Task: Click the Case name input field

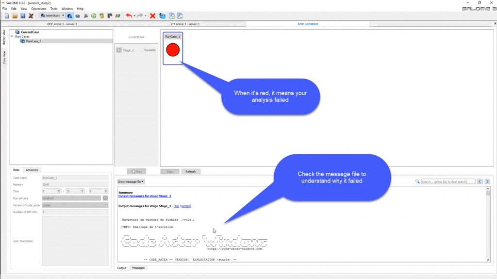Action: tap(75, 178)
